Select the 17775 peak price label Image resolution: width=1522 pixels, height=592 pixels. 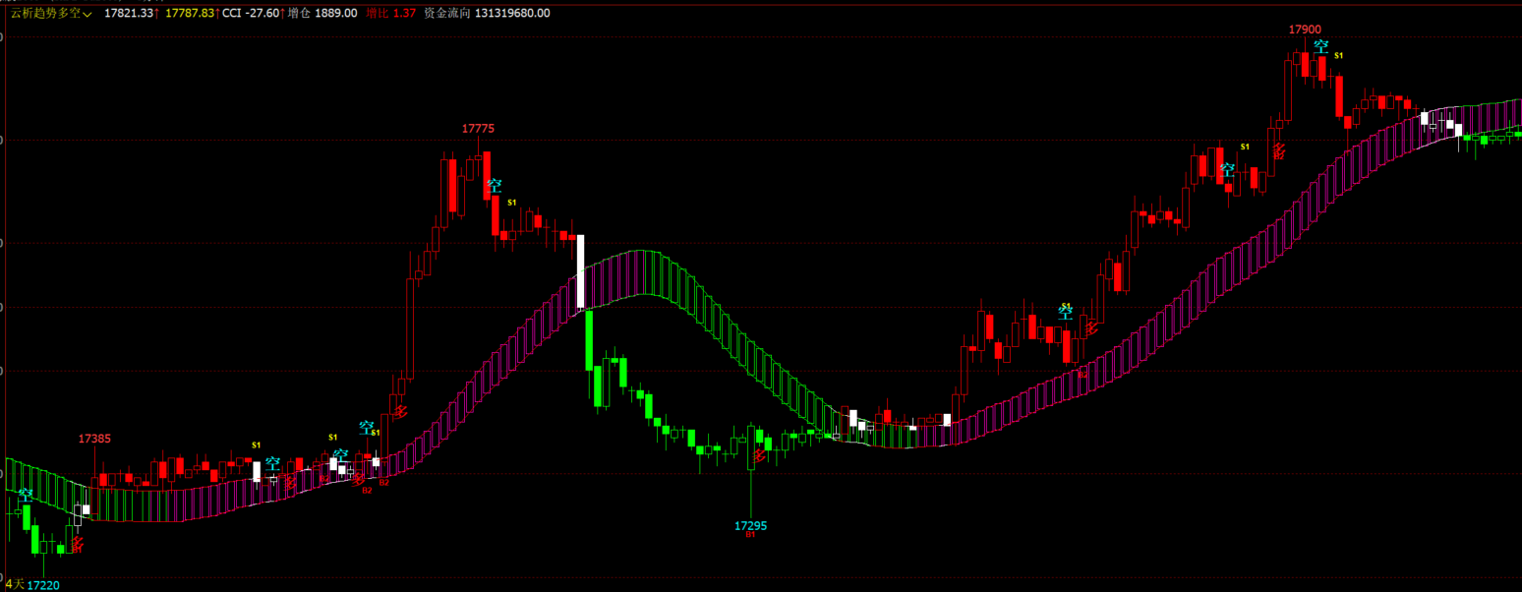[x=478, y=129]
